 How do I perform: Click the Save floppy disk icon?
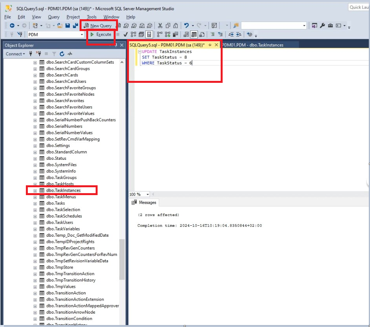point(67,26)
